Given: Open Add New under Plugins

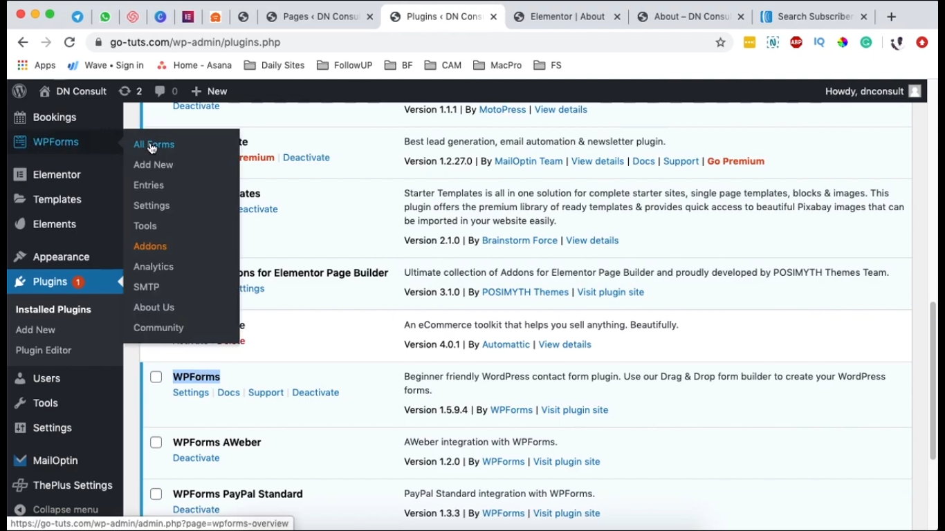Looking at the screenshot, I should [35, 330].
